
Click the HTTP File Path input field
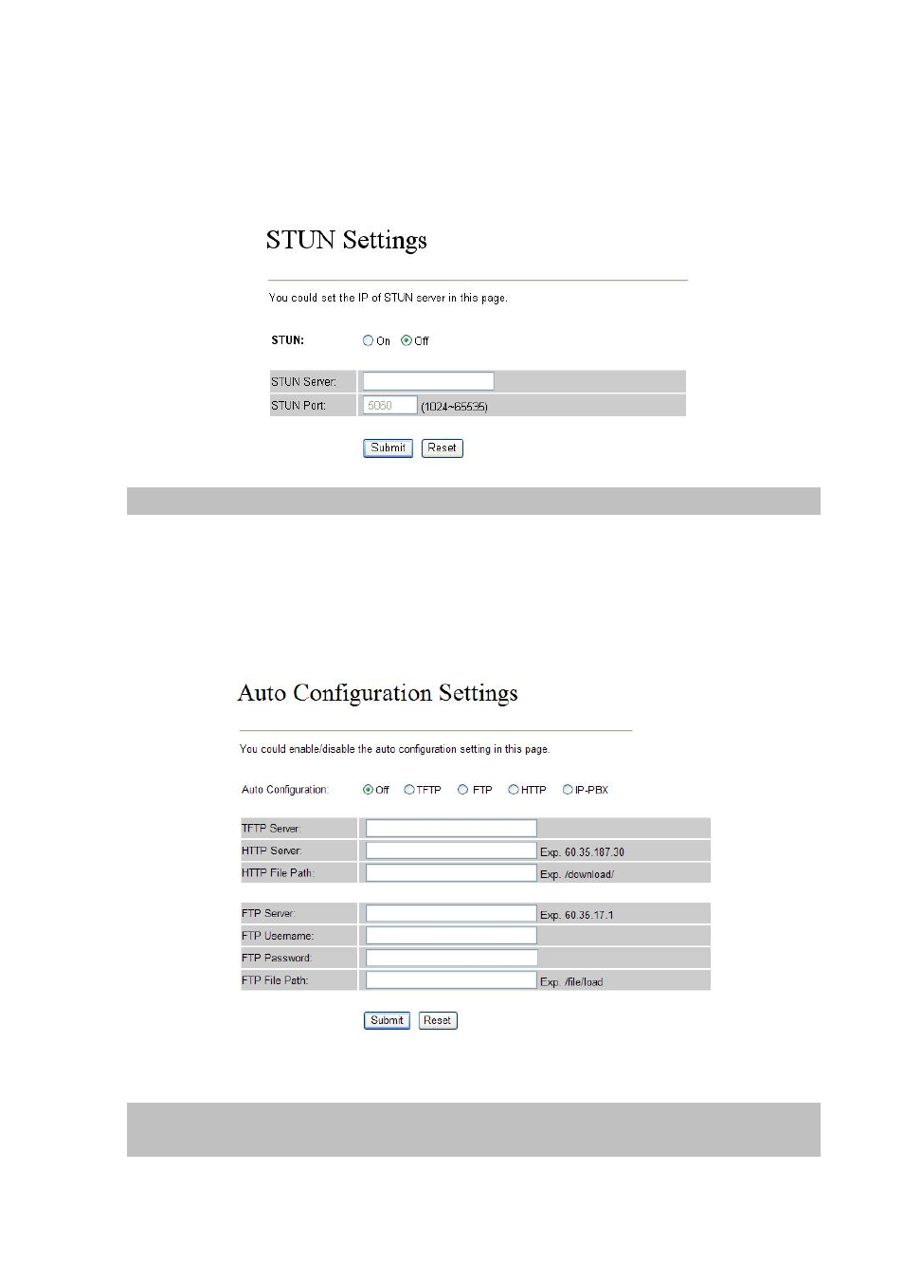451,872
